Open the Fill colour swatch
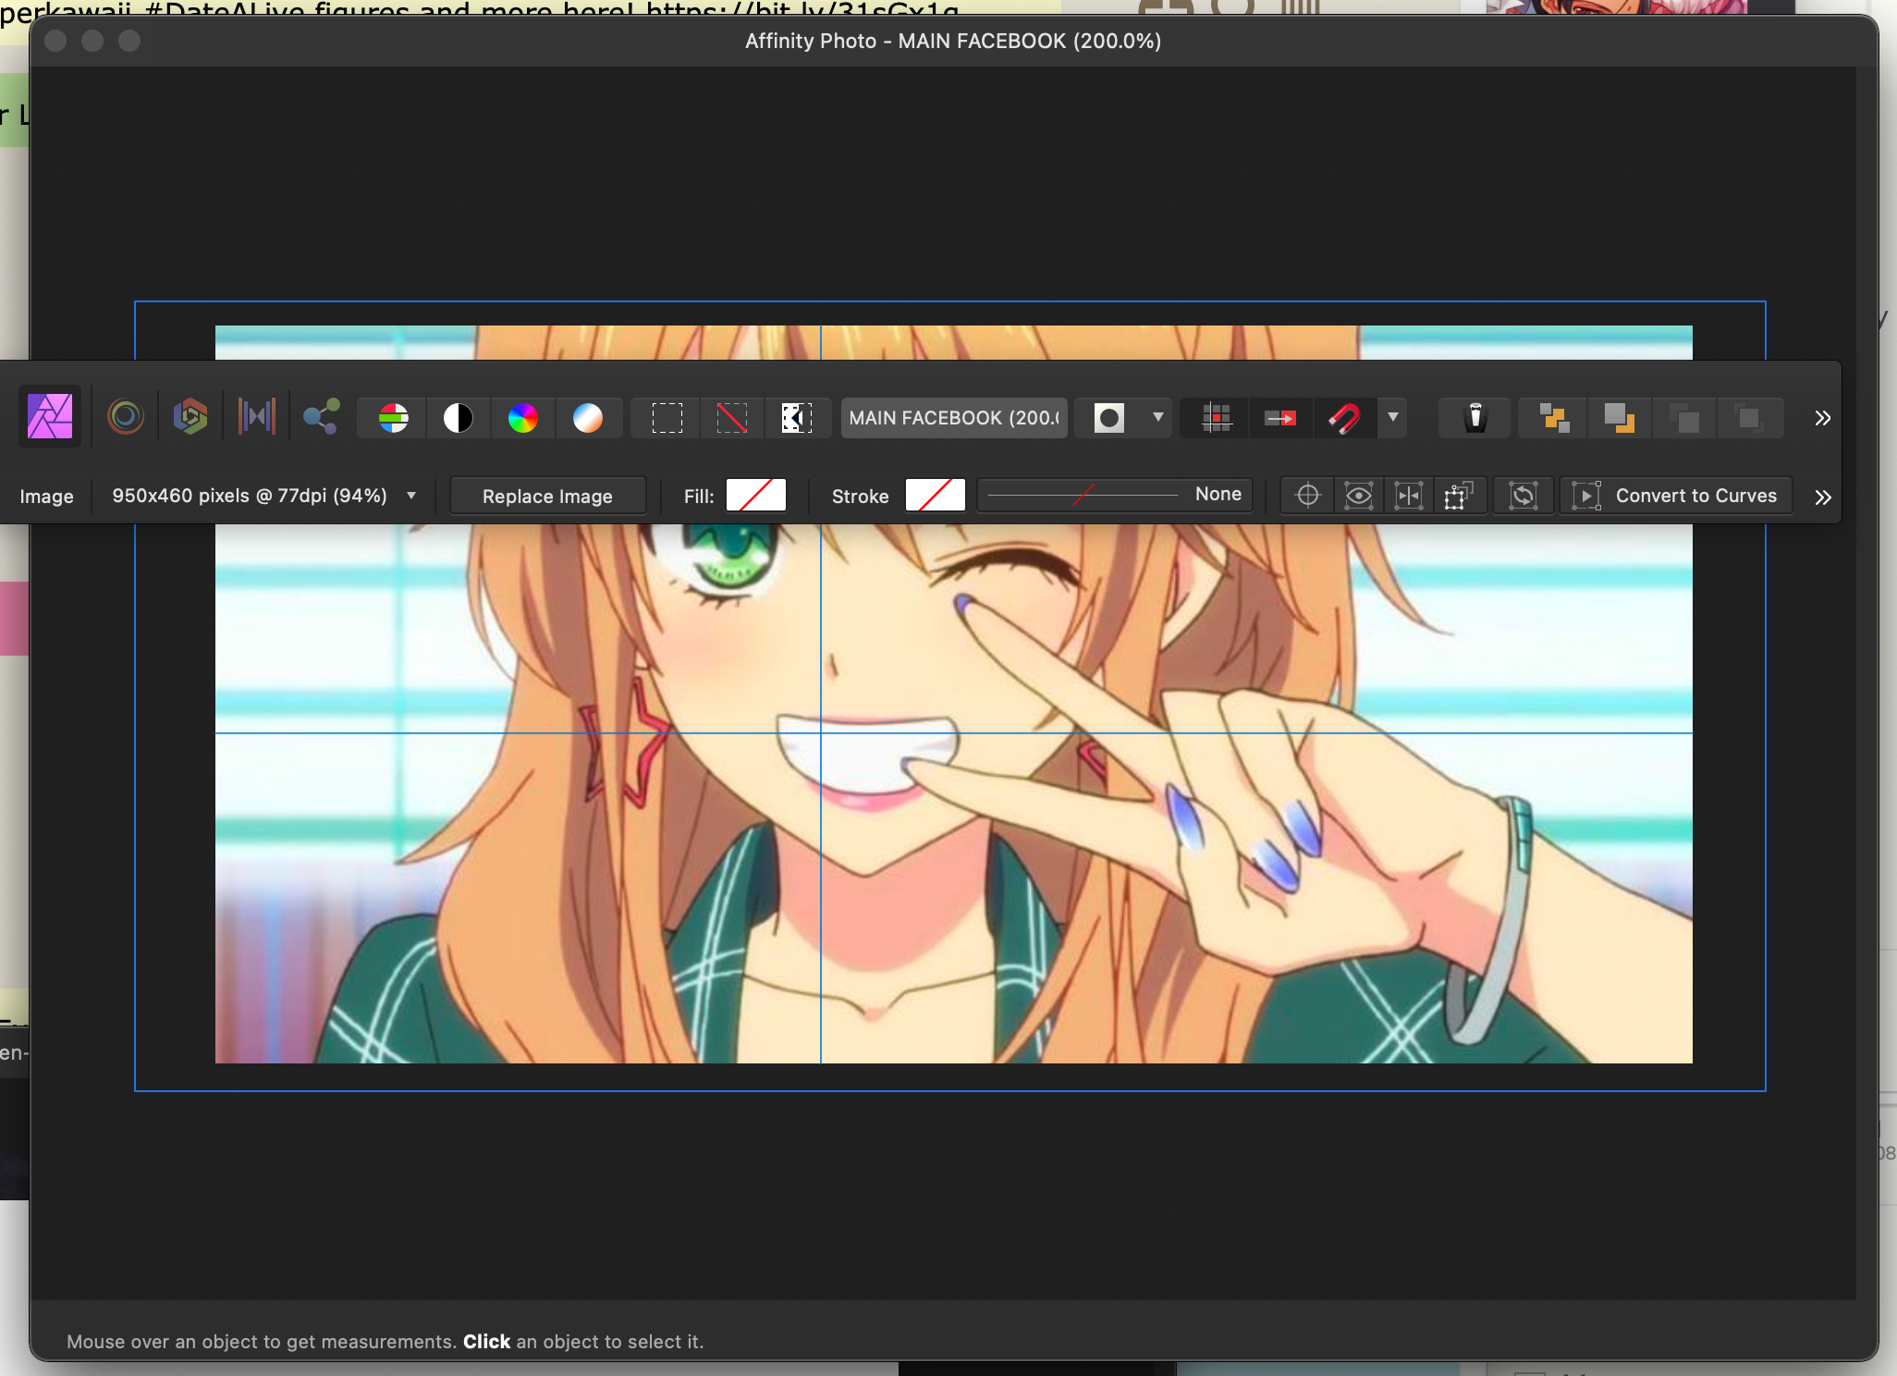 click(x=756, y=496)
